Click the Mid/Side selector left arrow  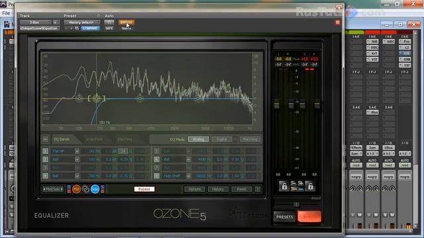click(44, 189)
